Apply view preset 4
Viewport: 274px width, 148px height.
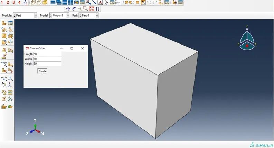click(x=19, y=2)
